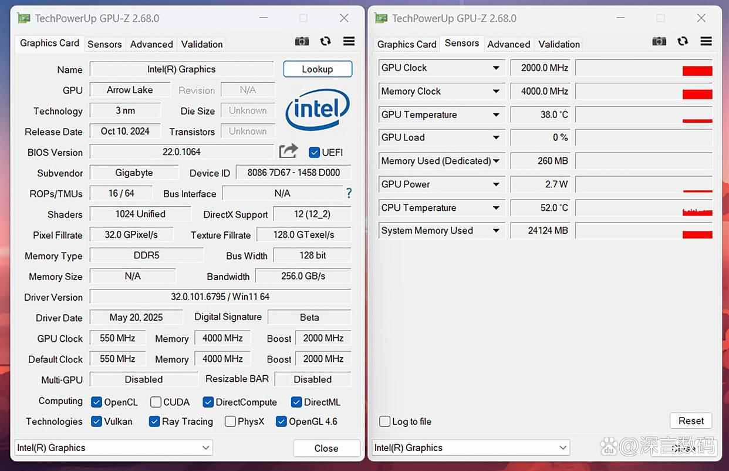Open the hamburger menu in Sensors window

(x=706, y=41)
